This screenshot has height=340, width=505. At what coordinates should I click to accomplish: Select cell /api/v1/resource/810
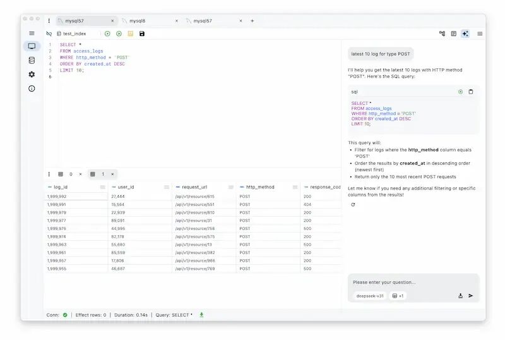(x=204, y=212)
